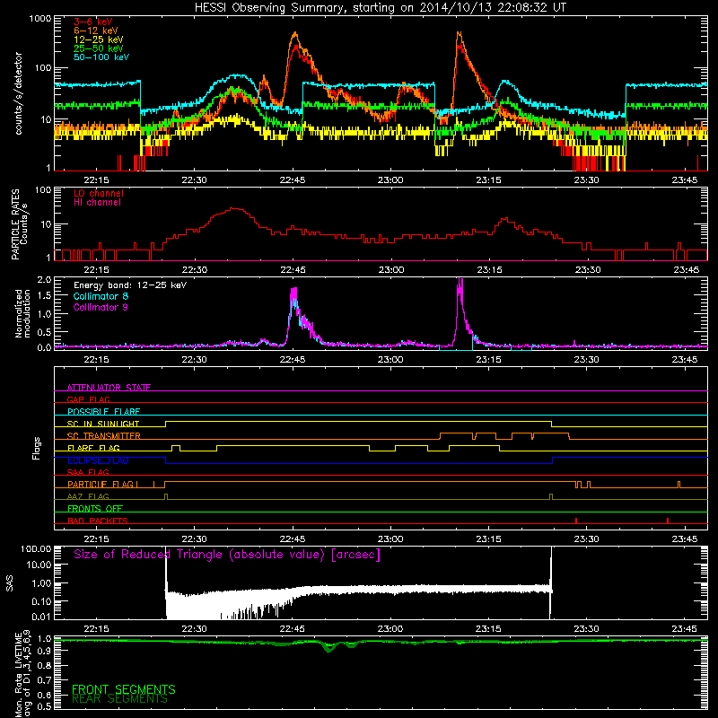
Task: Click the 2.0 y-axis label on modulation plot
Action: click(44, 279)
